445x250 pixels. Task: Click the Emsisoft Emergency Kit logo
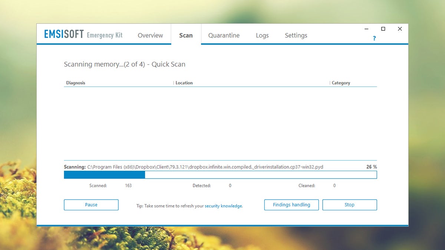coord(83,35)
